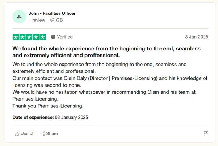Click the first green rating star

tap(16, 37)
